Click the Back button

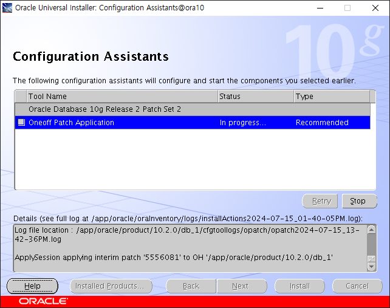click(x=191, y=286)
